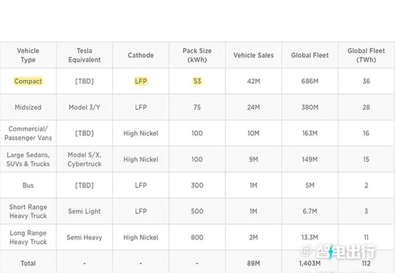The height and width of the screenshot is (273, 395).
Task: Click the Global Fleet (TWh) header
Action: (366, 55)
